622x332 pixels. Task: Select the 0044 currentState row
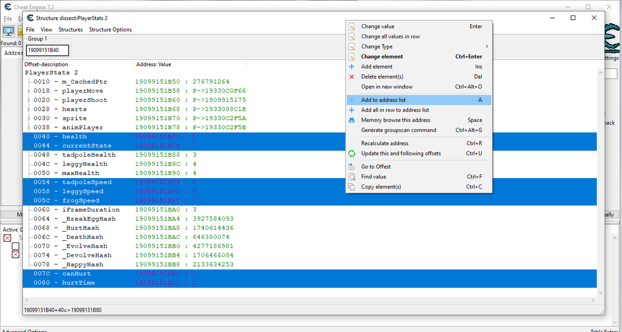(310, 146)
